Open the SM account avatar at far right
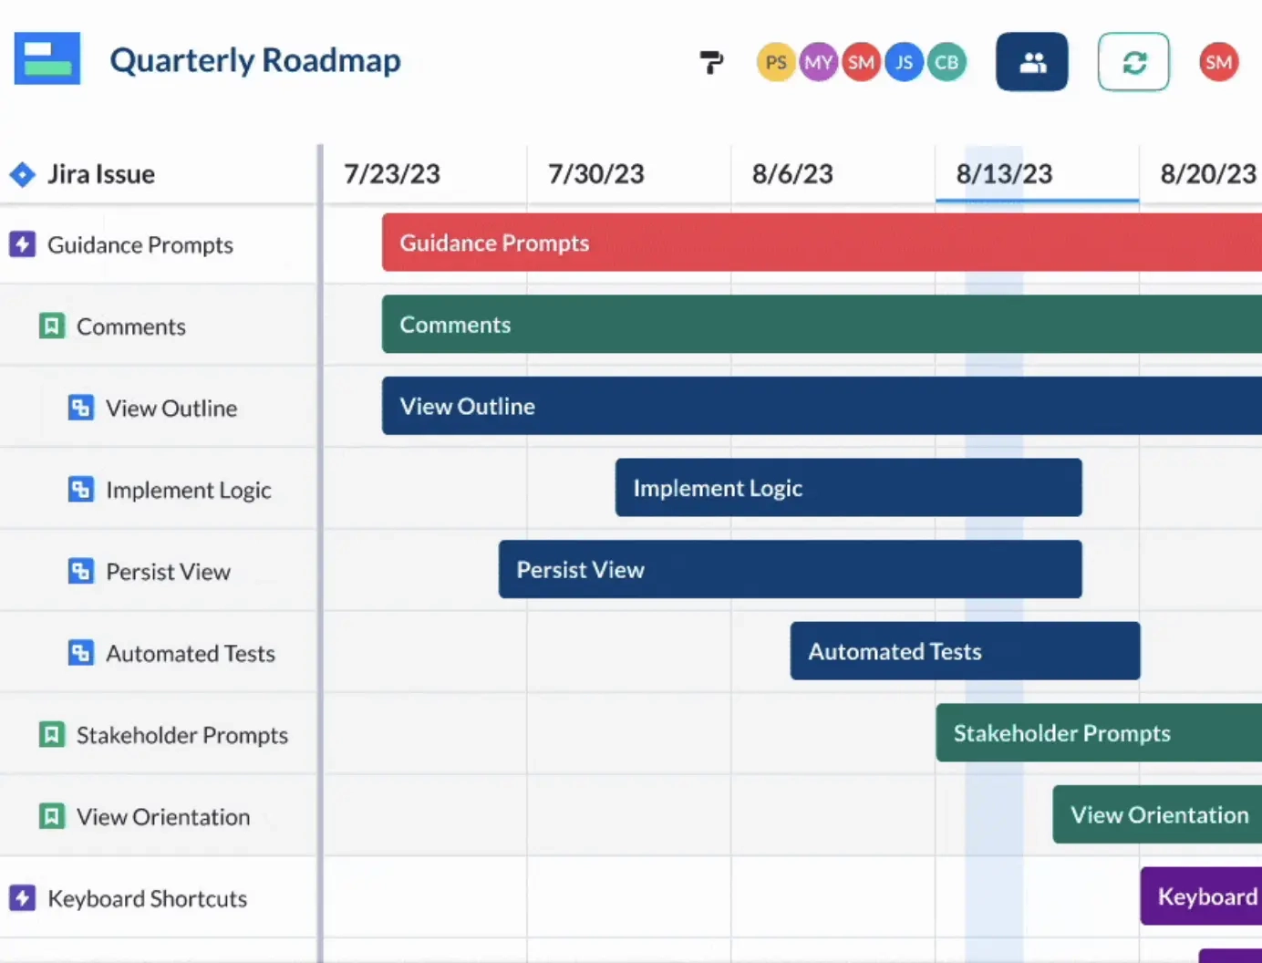The width and height of the screenshot is (1262, 963). point(1218,61)
